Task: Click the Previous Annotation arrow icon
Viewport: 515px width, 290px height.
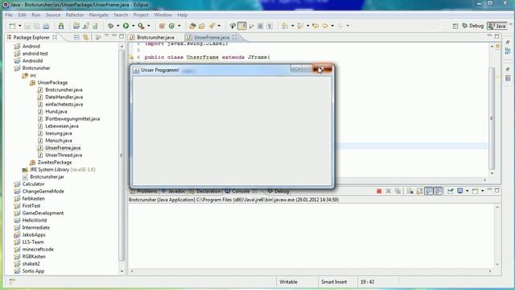Action: pyautogui.click(x=299, y=26)
